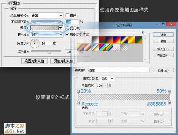Click the right opacity stop at 50%

[170, 92]
